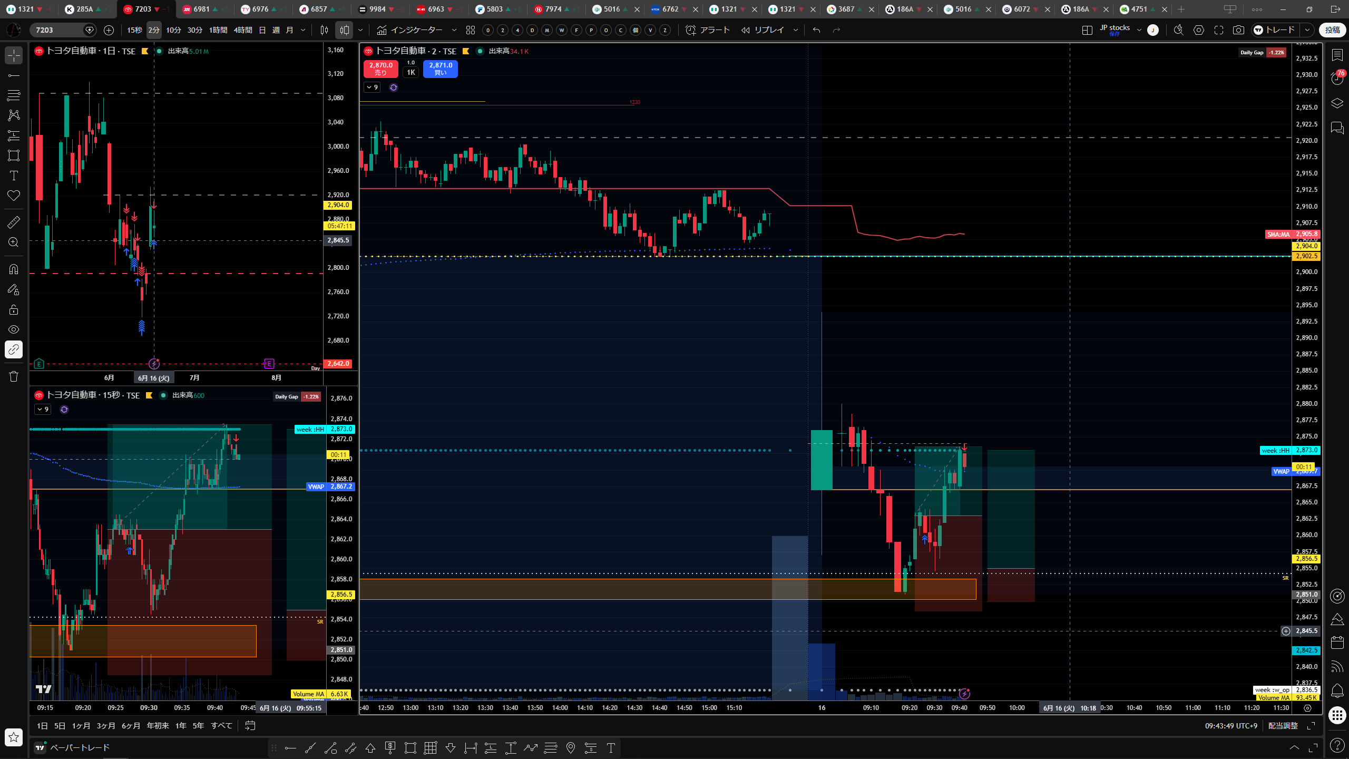
Task: Select the trend line drawing tool
Action: tap(14, 75)
